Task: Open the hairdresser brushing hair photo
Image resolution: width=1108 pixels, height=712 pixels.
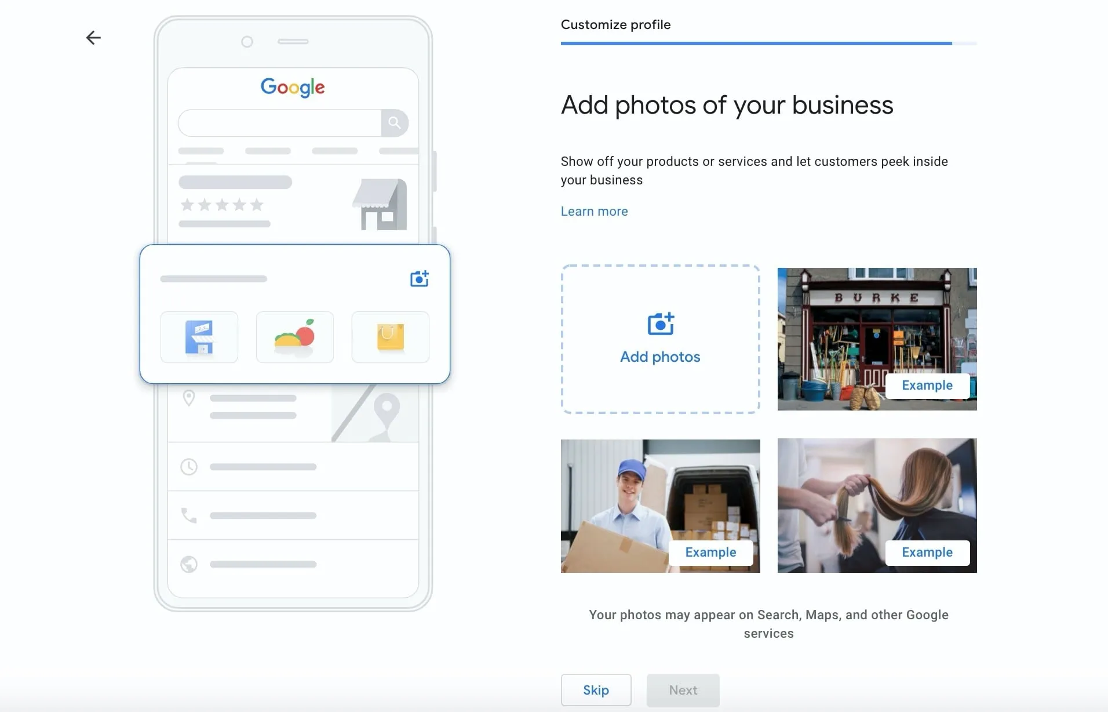Action: (x=877, y=506)
